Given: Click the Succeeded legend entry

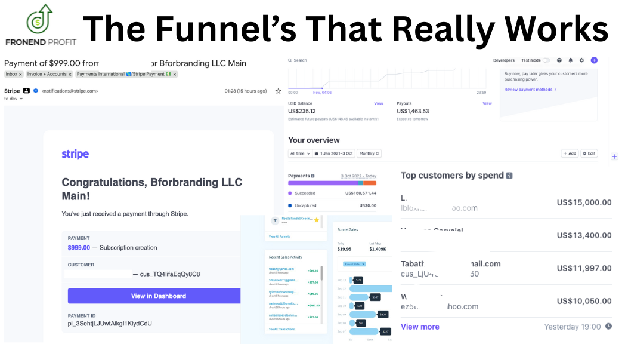Looking at the screenshot, I should click(x=305, y=193).
